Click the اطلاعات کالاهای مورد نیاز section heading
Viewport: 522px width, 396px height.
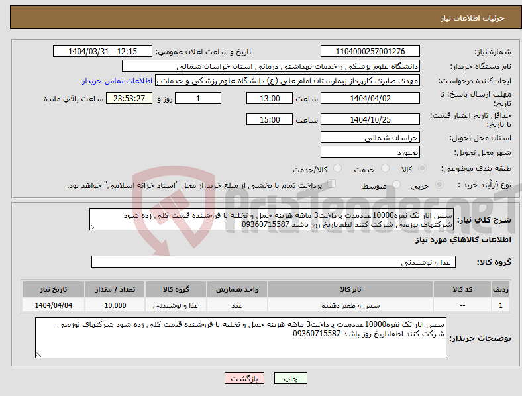tap(463, 240)
